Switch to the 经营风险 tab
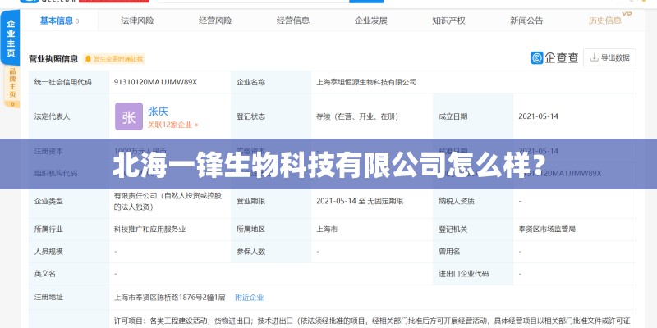657x328 pixels. tap(215, 20)
